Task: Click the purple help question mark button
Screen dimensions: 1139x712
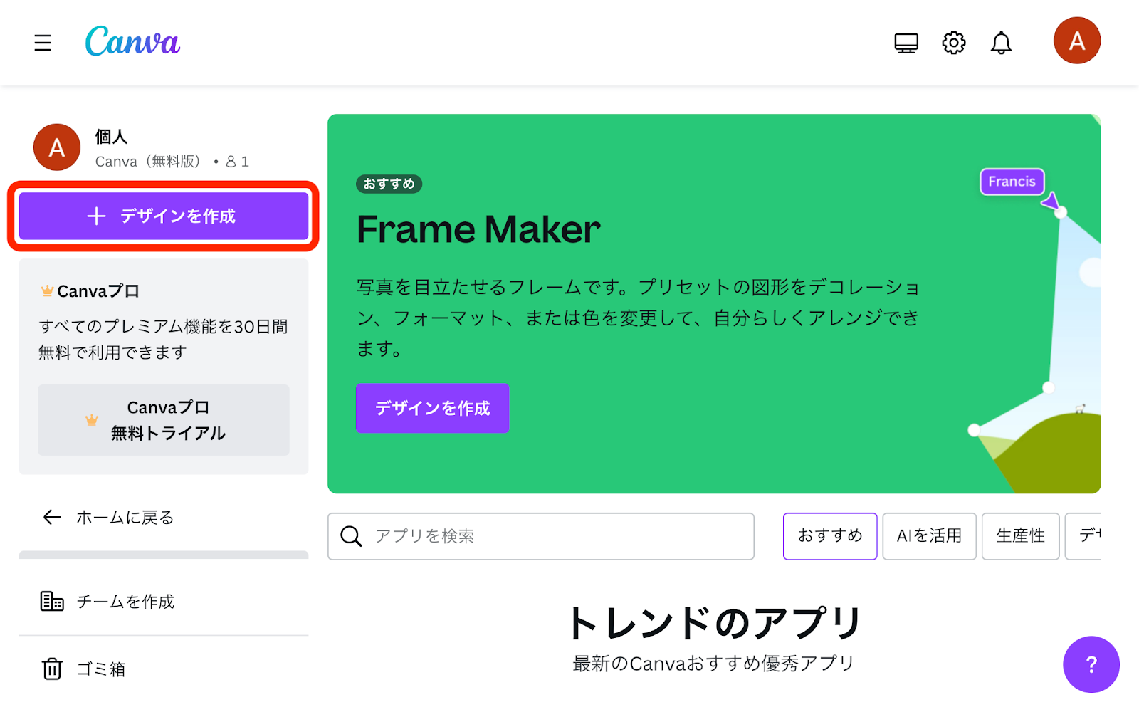Action: [x=1091, y=664]
